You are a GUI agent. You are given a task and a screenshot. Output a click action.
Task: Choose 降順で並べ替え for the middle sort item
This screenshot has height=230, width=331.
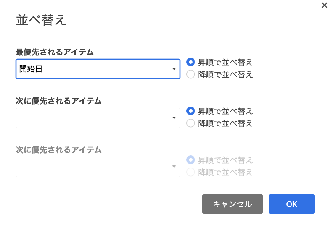click(191, 123)
